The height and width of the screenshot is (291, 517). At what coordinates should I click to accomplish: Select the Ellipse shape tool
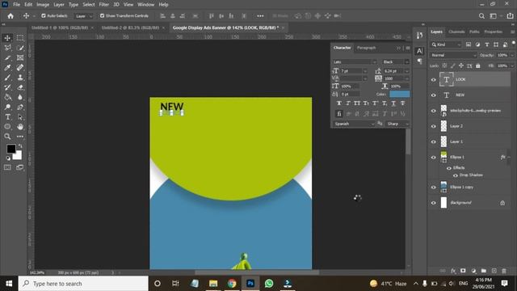click(7, 127)
